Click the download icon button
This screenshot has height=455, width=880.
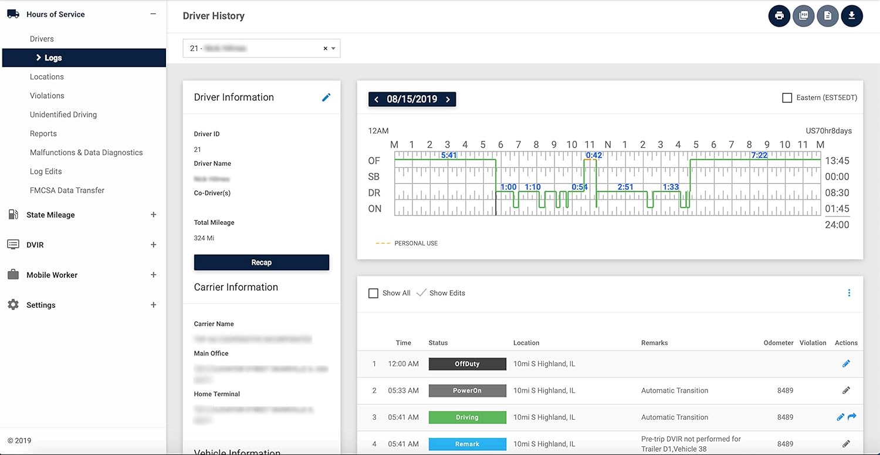tap(852, 16)
